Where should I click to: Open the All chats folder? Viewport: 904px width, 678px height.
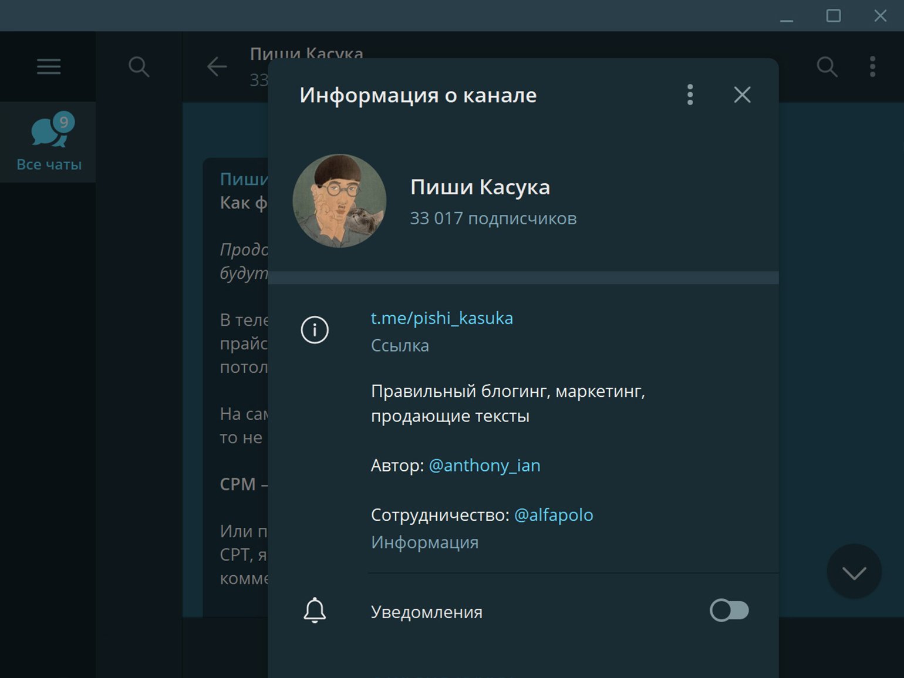tap(48, 142)
